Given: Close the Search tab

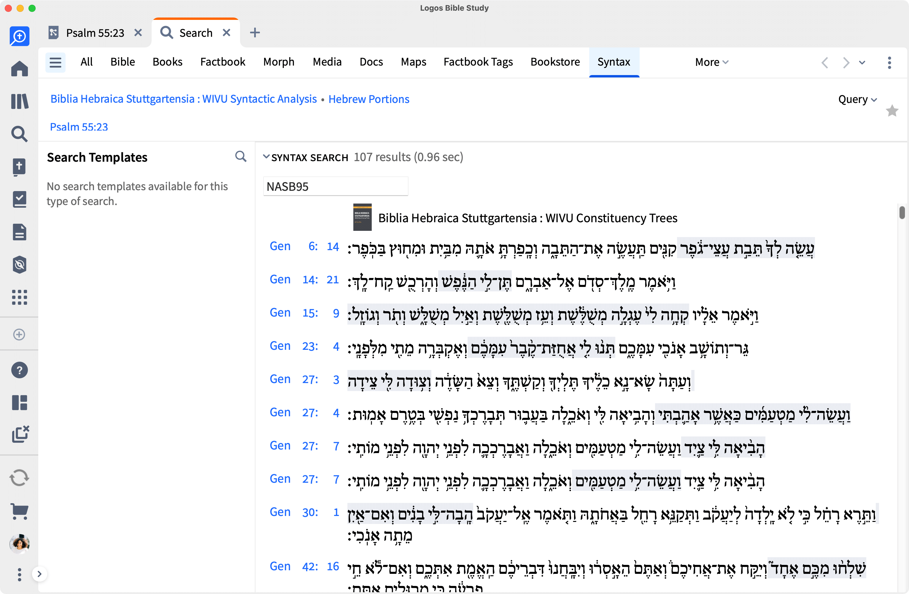Looking at the screenshot, I should click(226, 33).
